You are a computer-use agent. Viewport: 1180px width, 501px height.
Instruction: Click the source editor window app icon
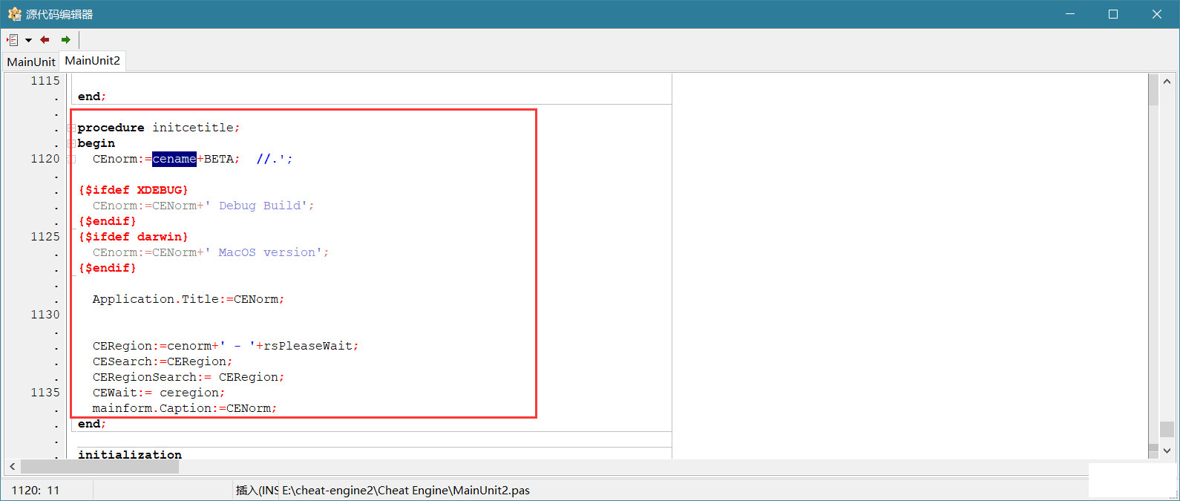point(14,14)
